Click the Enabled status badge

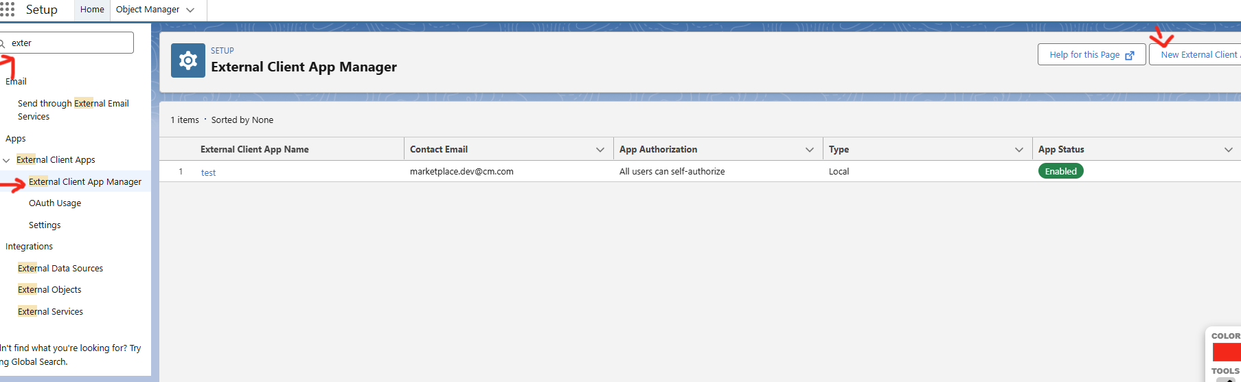[x=1060, y=171]
